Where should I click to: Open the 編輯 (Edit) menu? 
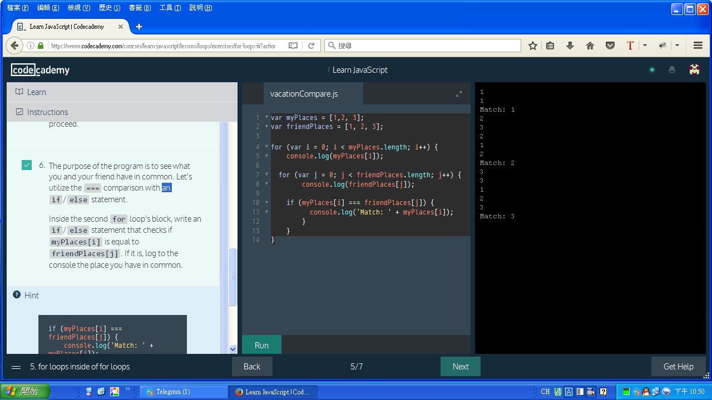click(48, 8)
